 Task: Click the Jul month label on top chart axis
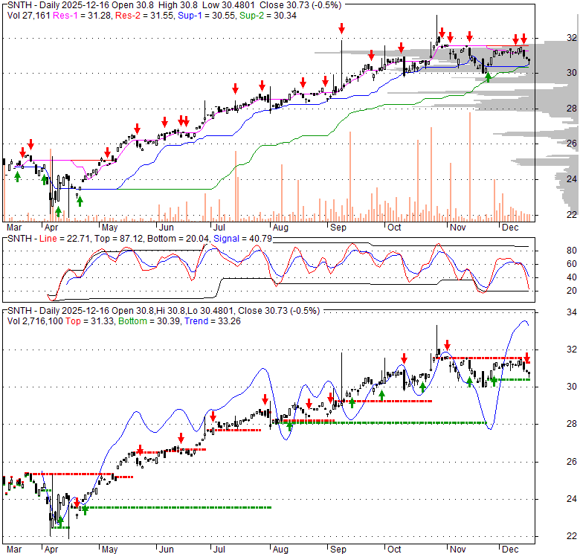point(219,228)
